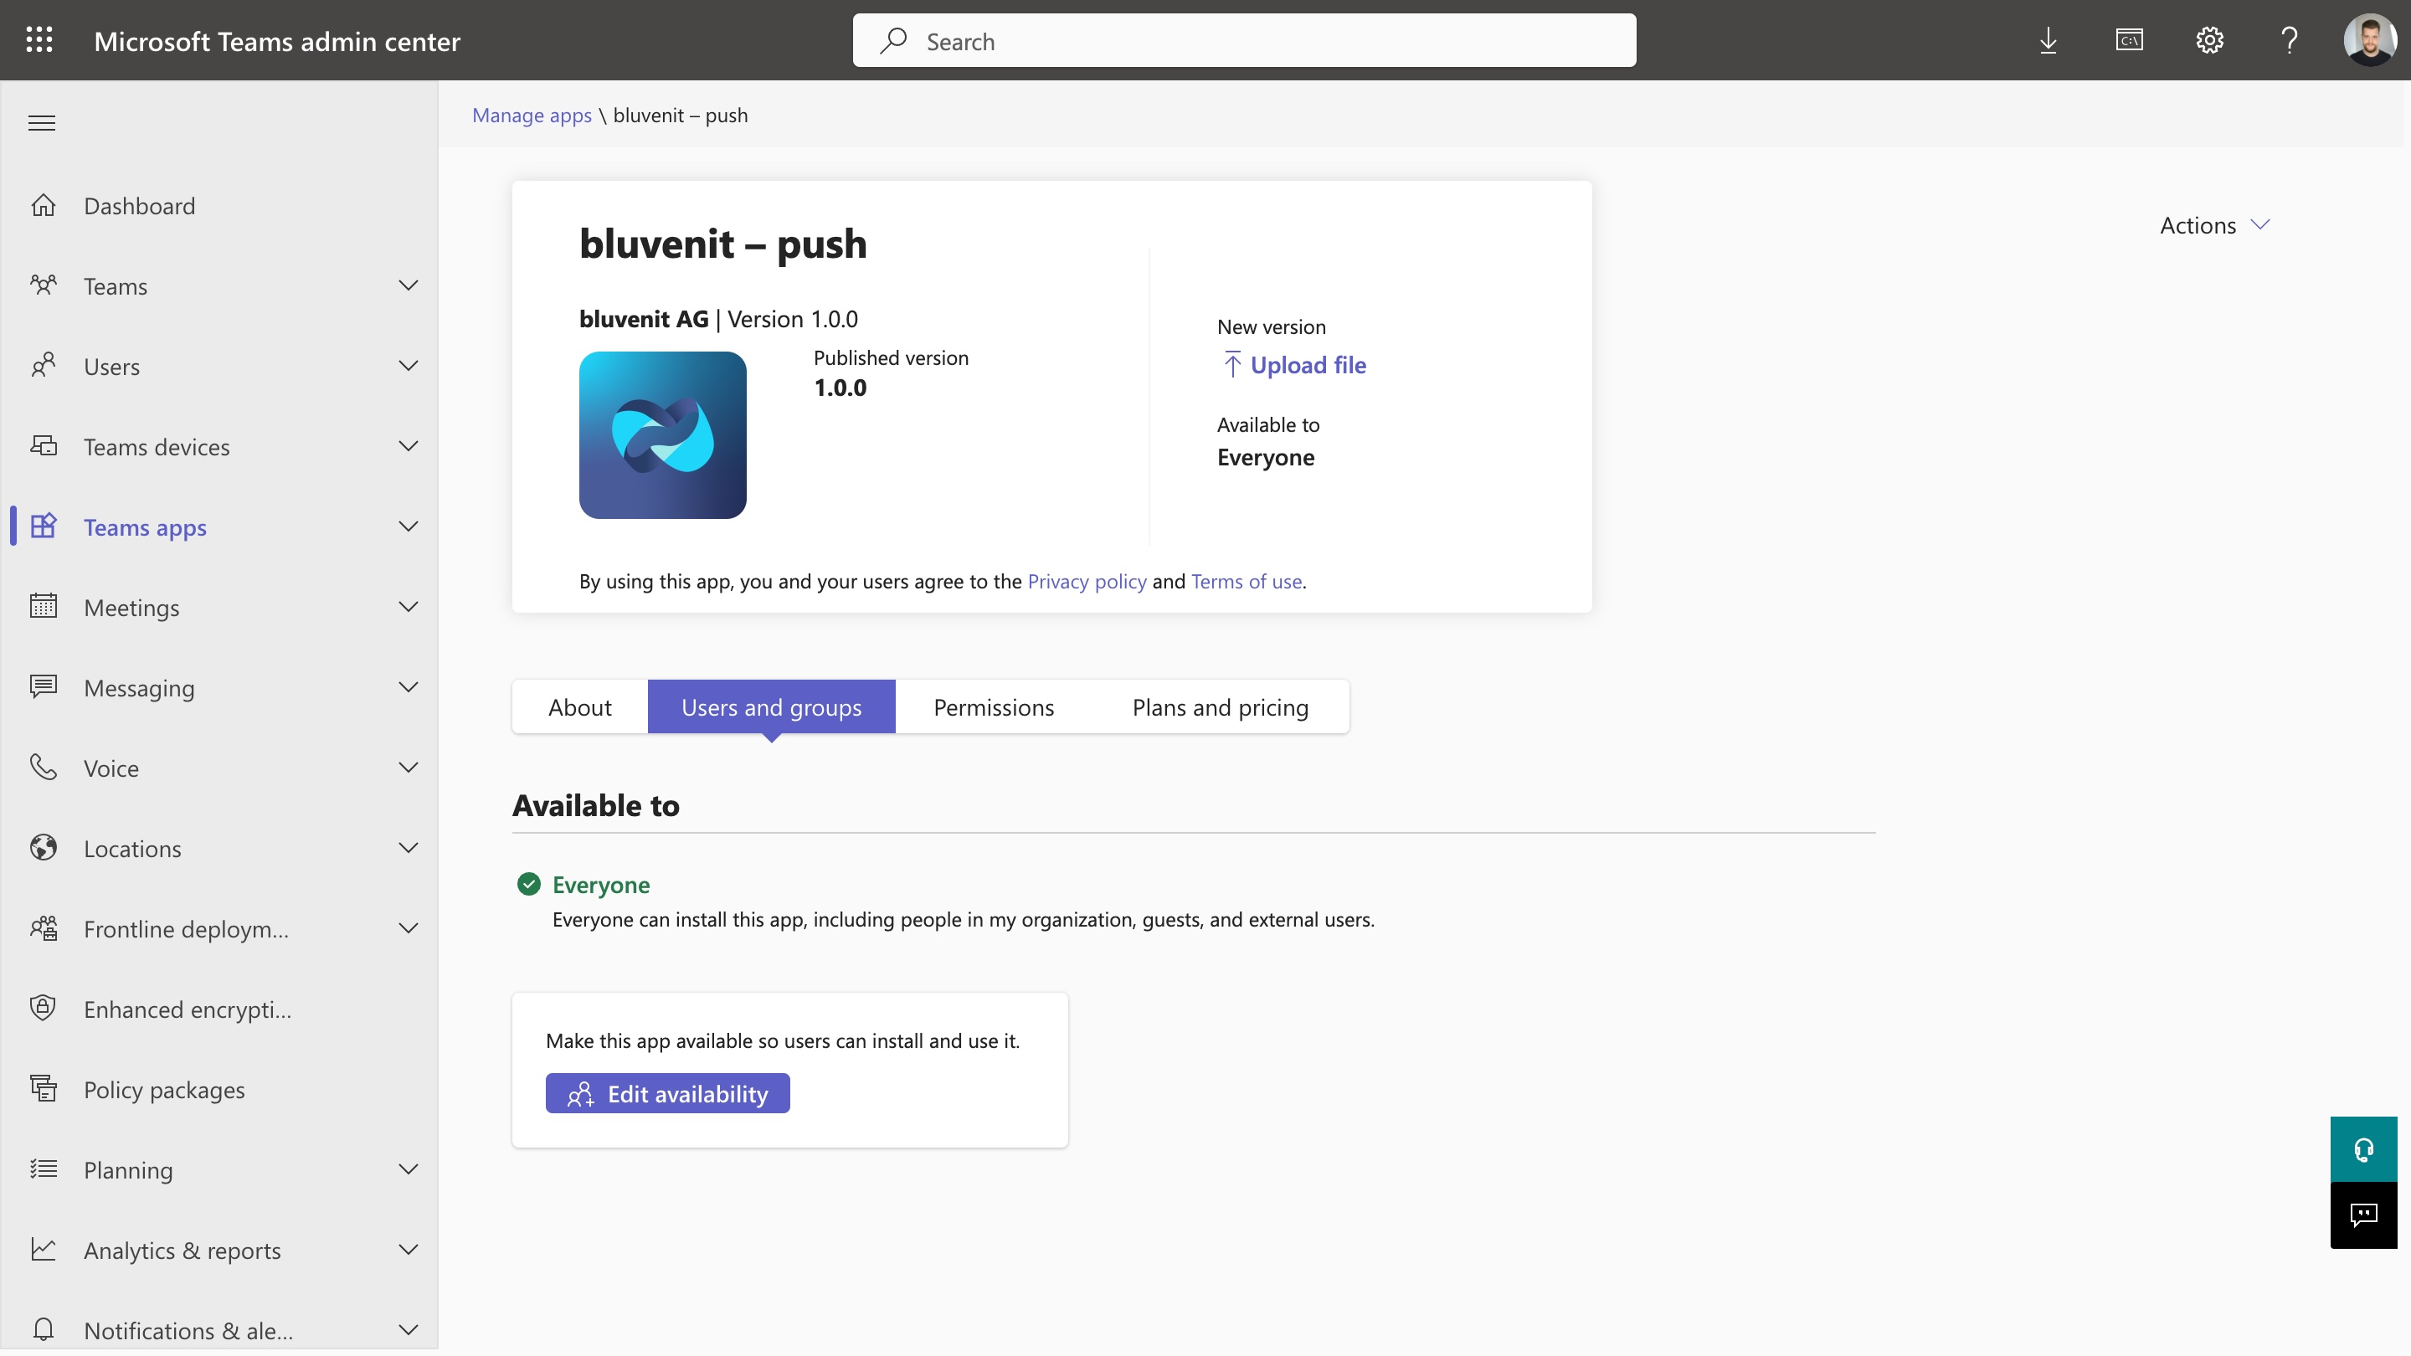Click the Enhanced encryption shield icon
This screenshot has height=1356, width=2411.
pos(43,1009)
